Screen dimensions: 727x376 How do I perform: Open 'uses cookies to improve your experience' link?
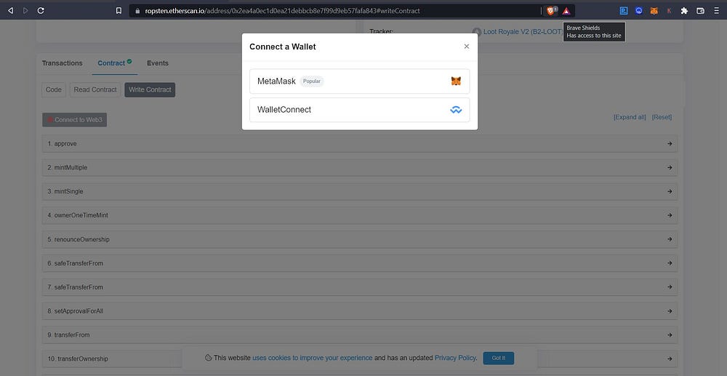point(312,358)
